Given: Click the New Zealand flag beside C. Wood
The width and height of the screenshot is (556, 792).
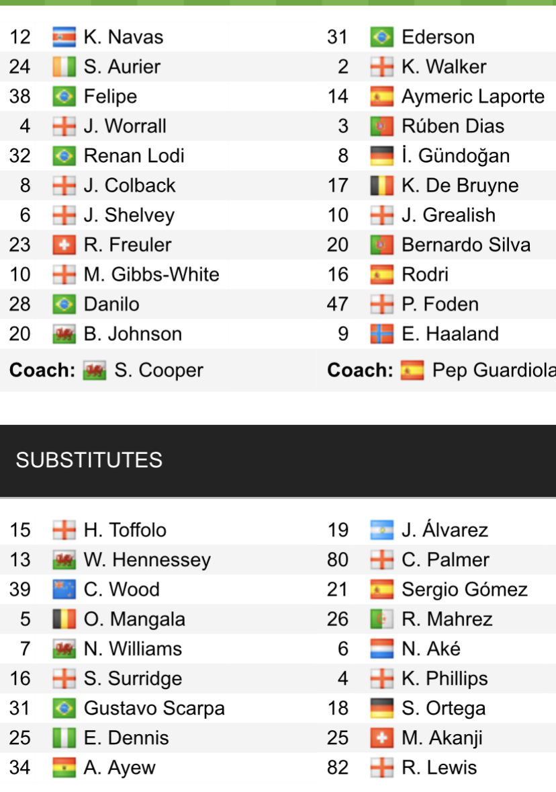Looking at the screenshot, I should [x=64, y=590].
